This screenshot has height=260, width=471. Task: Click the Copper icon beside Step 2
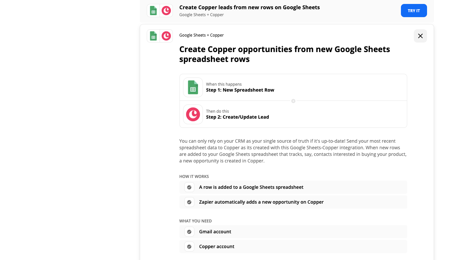pyautogui.click(x=193, y=114)
